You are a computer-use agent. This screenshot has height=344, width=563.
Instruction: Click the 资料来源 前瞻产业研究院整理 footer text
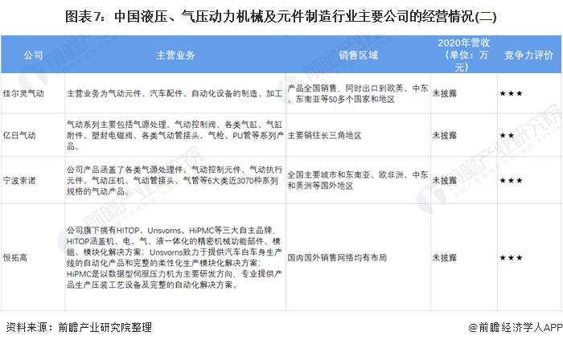tap(78, 328)
